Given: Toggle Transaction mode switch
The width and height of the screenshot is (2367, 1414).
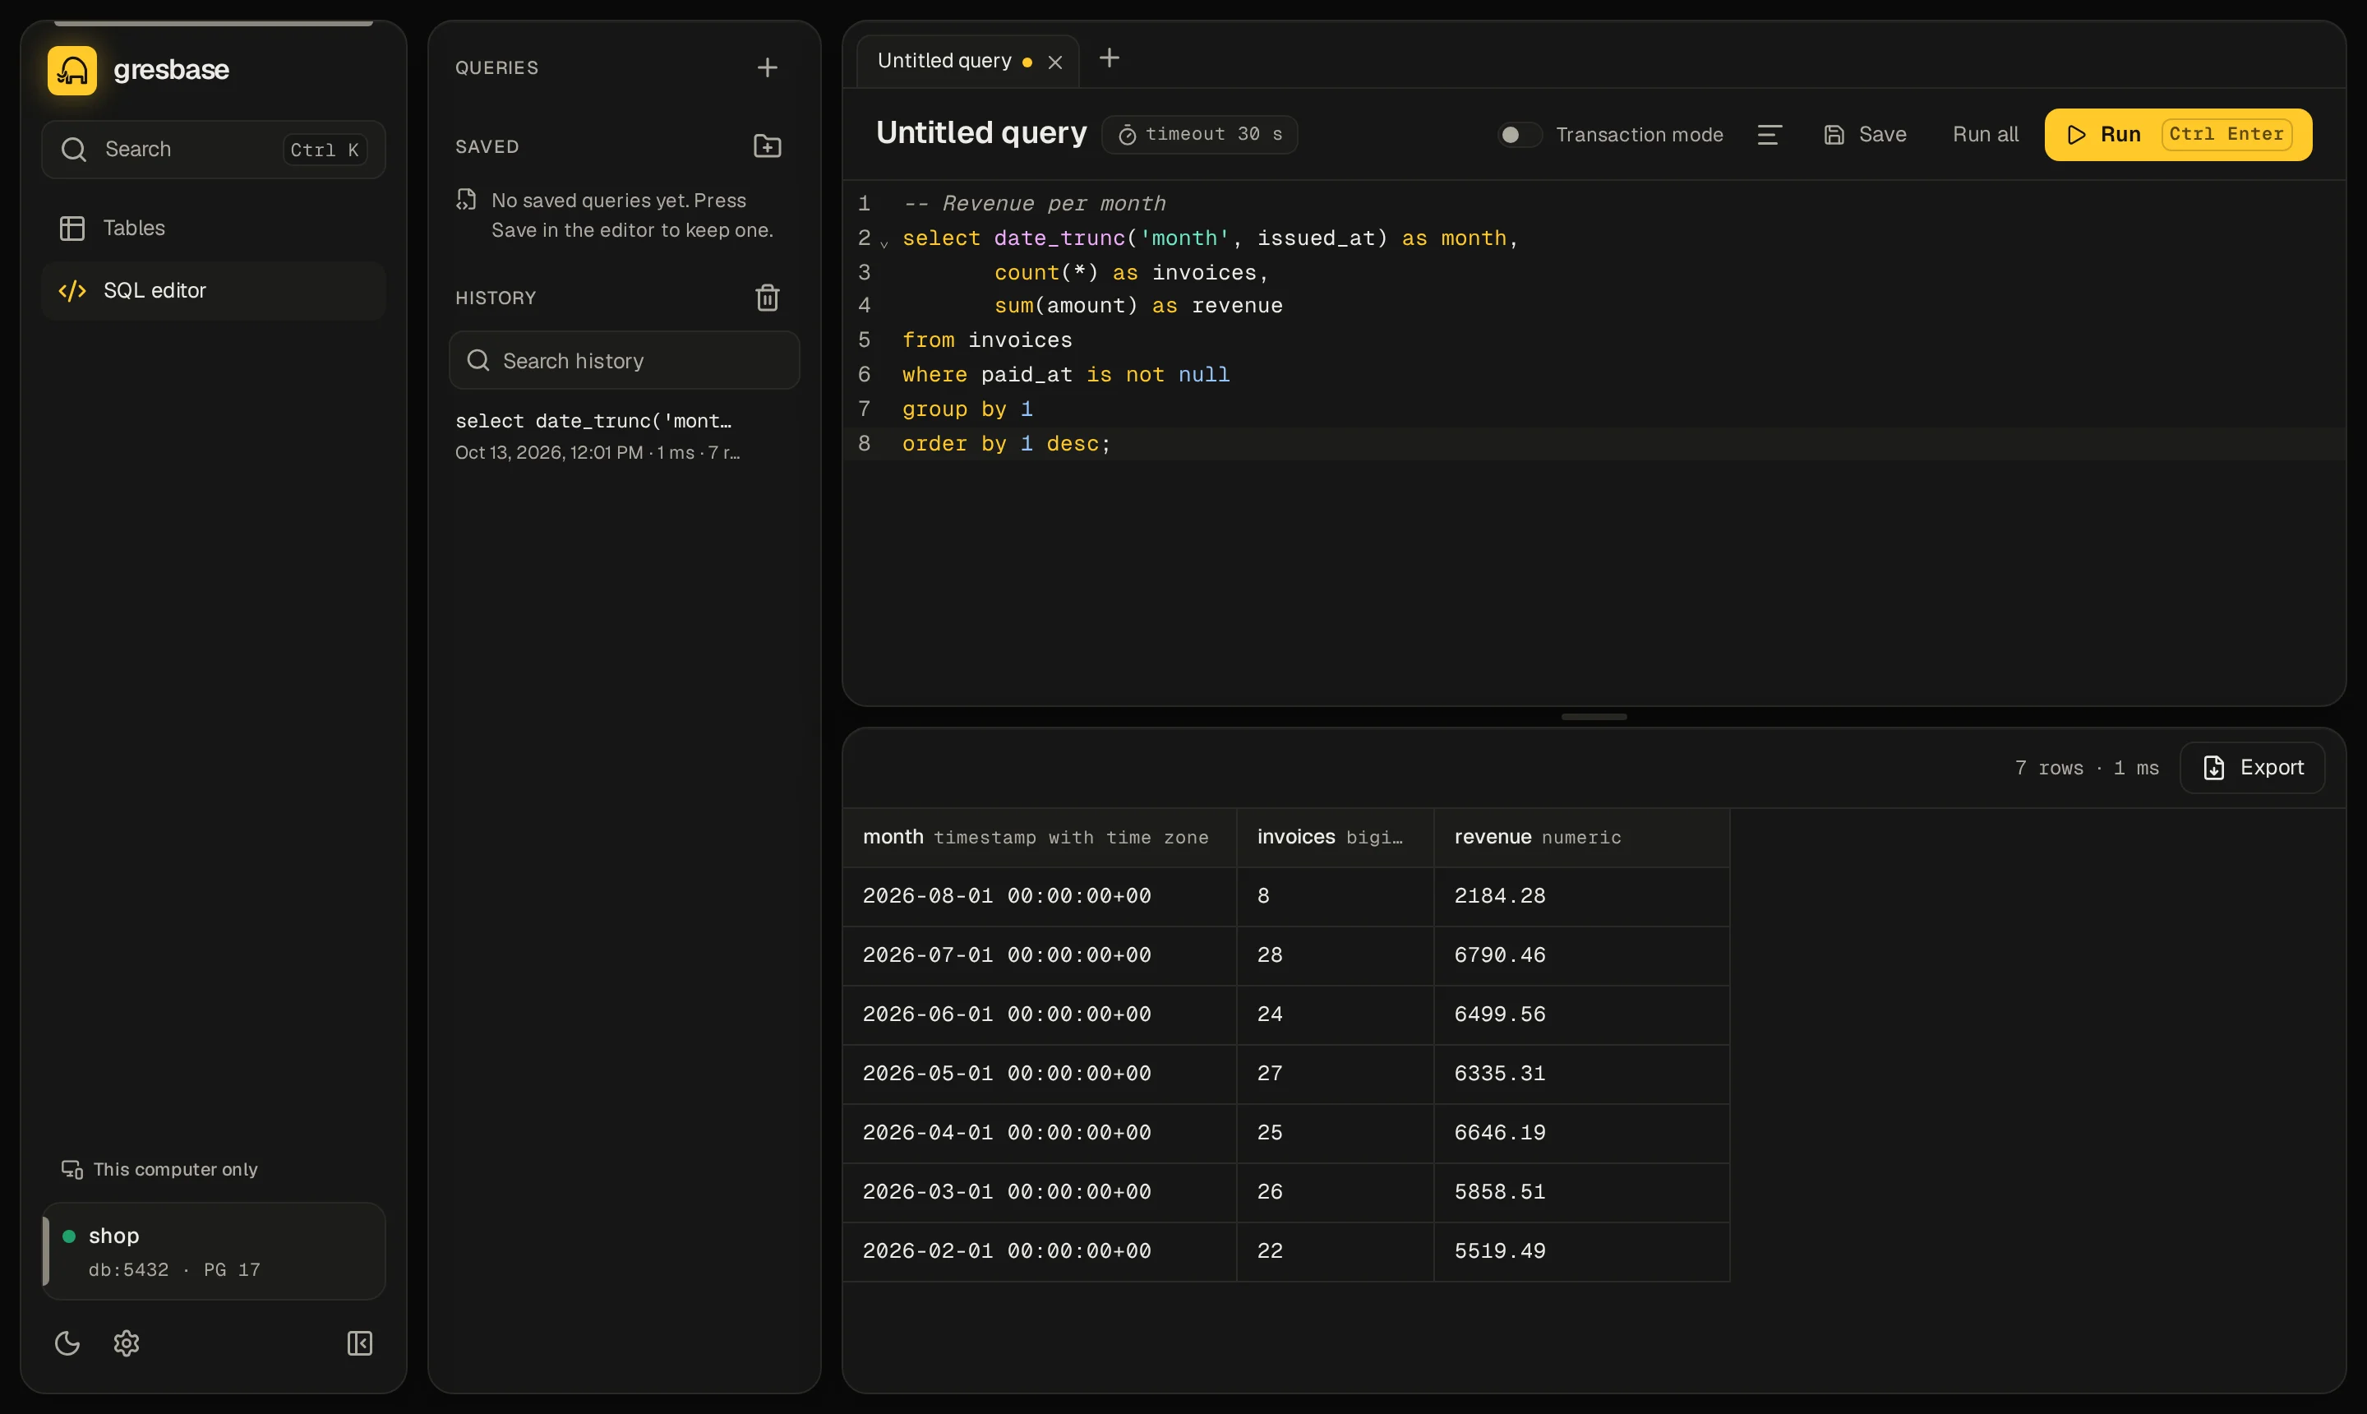Looking at the screenshot, I should 1520,134.
